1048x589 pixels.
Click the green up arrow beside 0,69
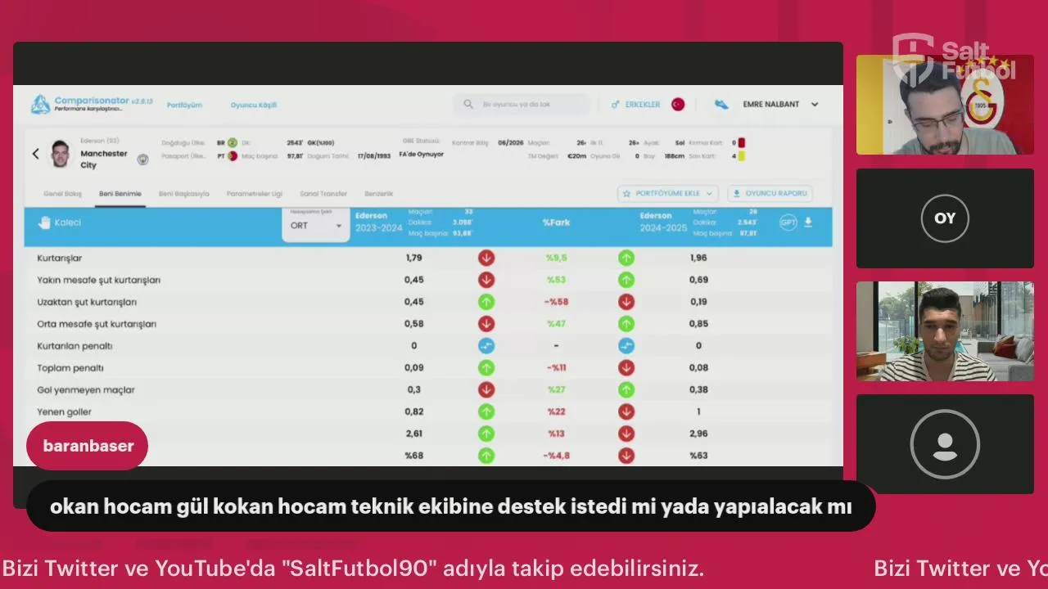point(626,280)
